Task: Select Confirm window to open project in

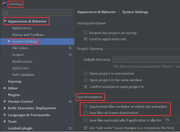Action: click(x=85, y=87)
